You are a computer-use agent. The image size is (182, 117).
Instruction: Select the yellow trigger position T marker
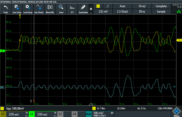point(20,16)
